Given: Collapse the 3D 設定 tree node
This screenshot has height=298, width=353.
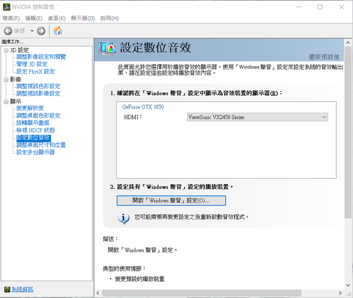Looking at the screenshot, I should tap(6, 50).
